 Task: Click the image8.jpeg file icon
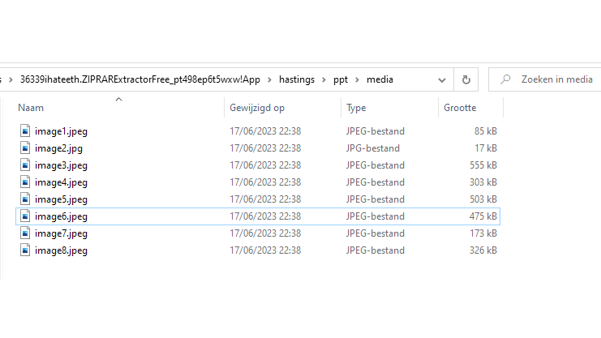point(25,250)
